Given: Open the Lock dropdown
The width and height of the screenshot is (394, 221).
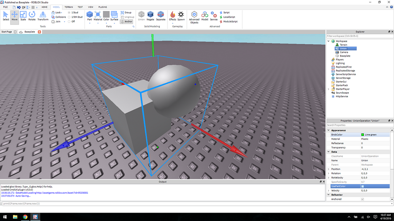Looking at the screenshot, I should 57,13.
